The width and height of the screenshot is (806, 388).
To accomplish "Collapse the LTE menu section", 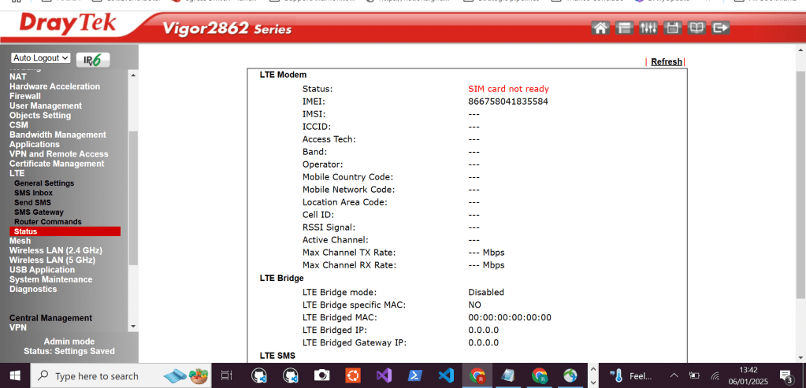I will [17, 173].
